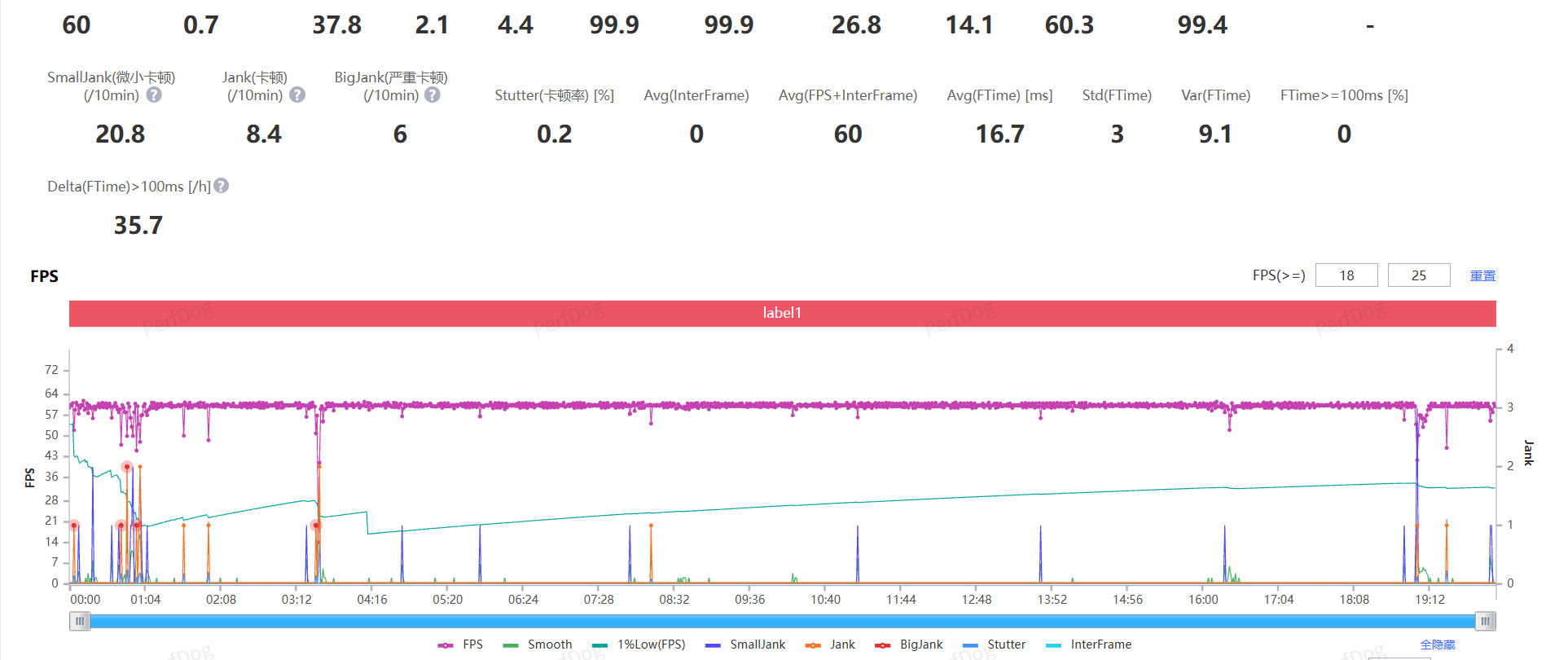The height and width of the screenshot is (660, 1559).
Task: Click the 全隐藏 hide-all link
Action: coord(1437,645)
